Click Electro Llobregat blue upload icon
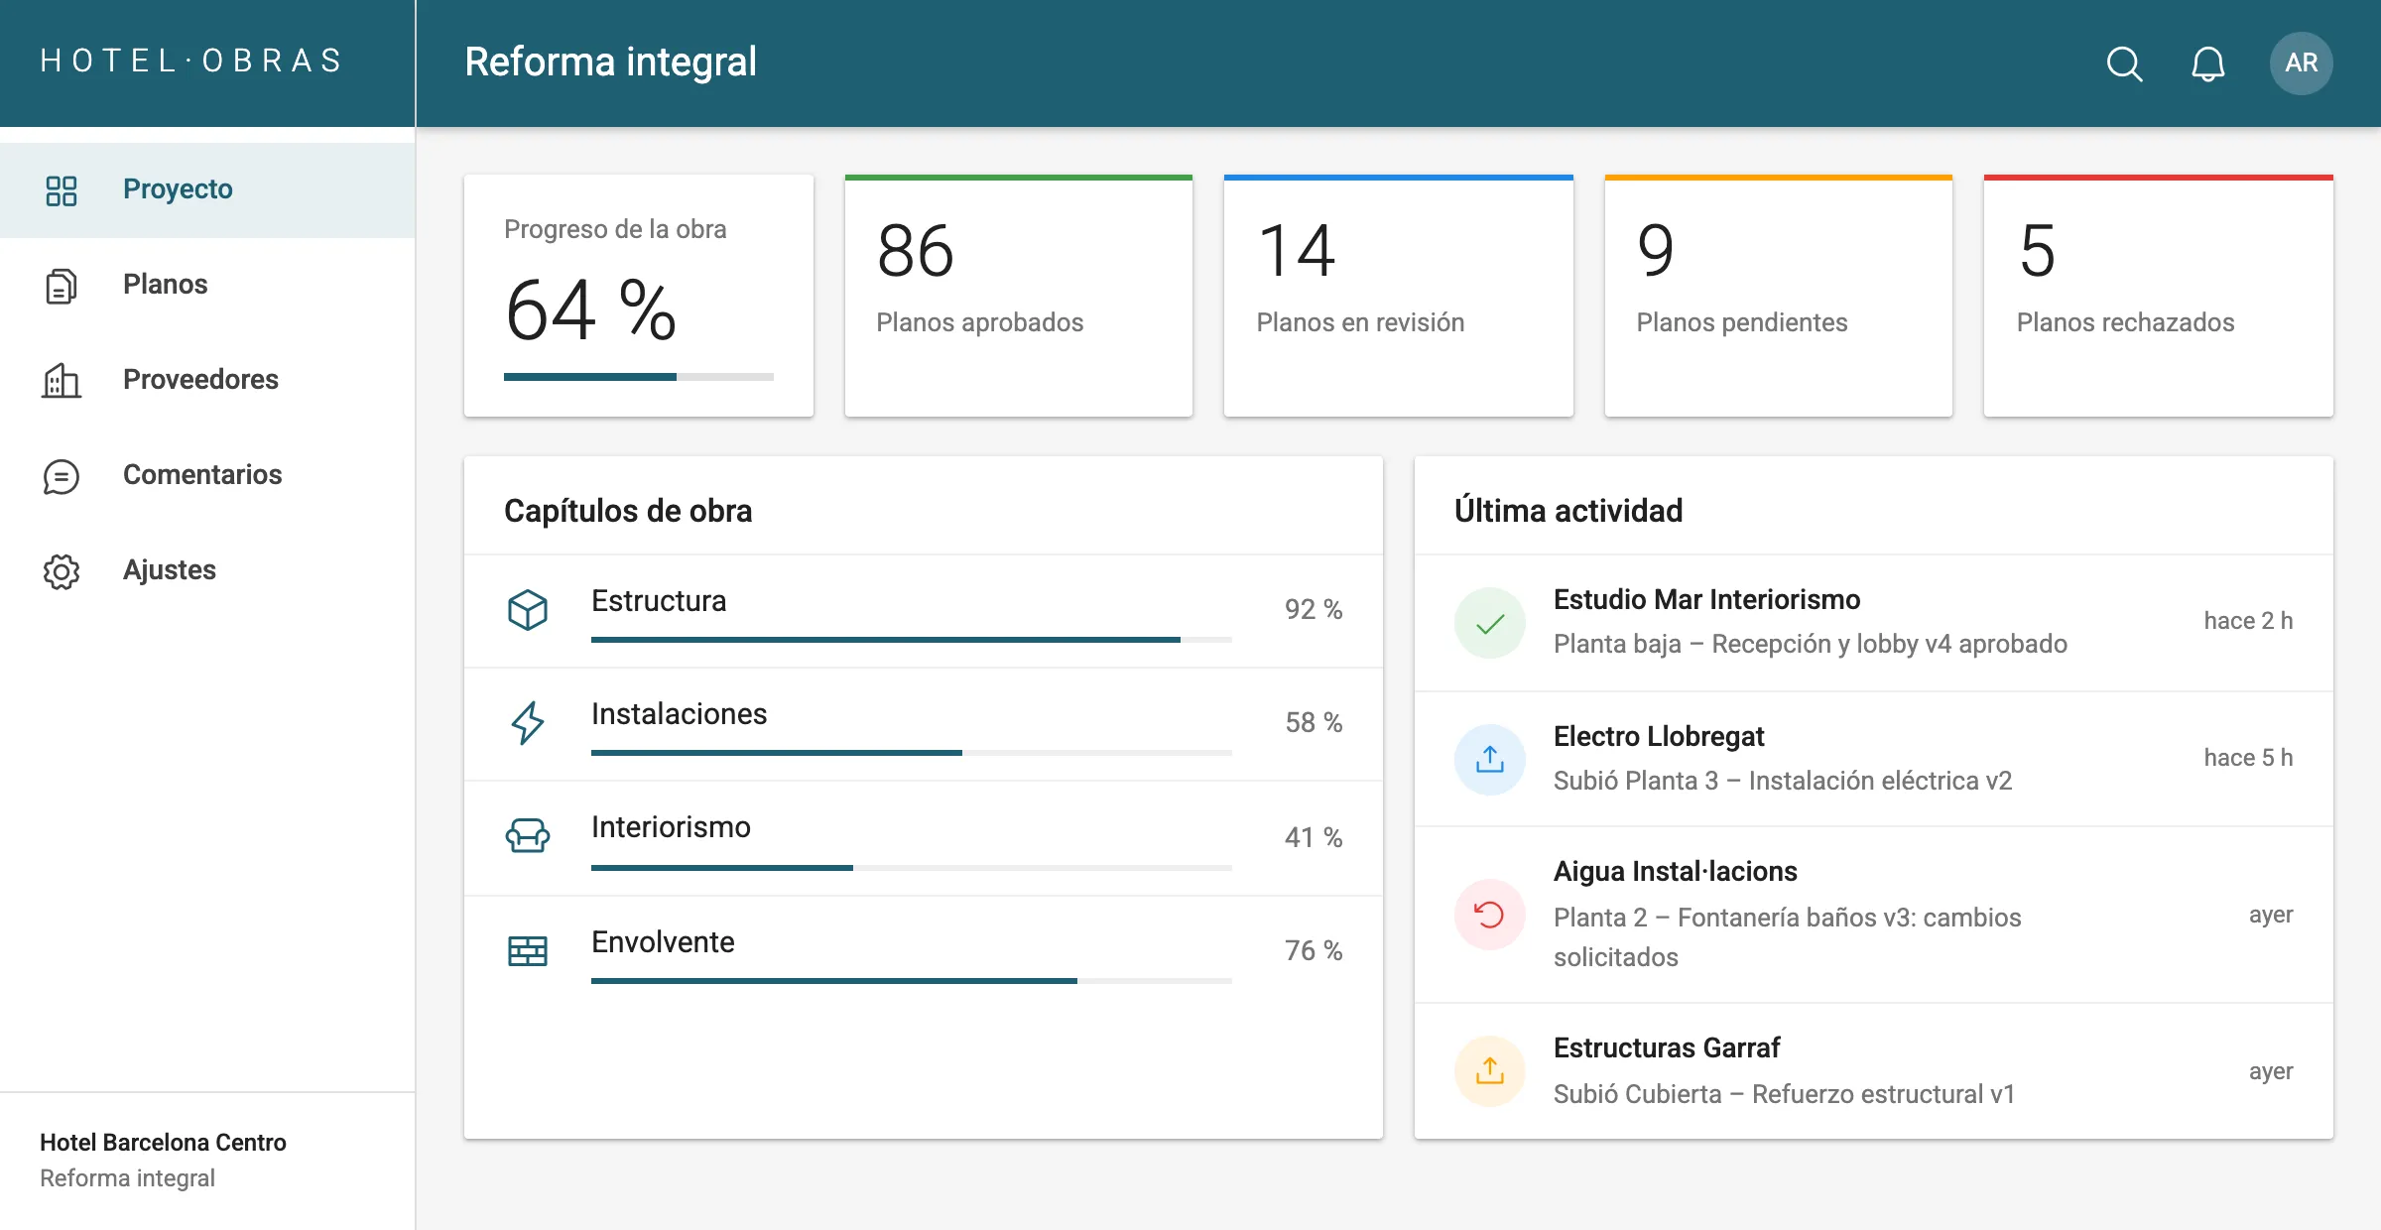The image size is (2381, 1230). (x=1490, y=760)
